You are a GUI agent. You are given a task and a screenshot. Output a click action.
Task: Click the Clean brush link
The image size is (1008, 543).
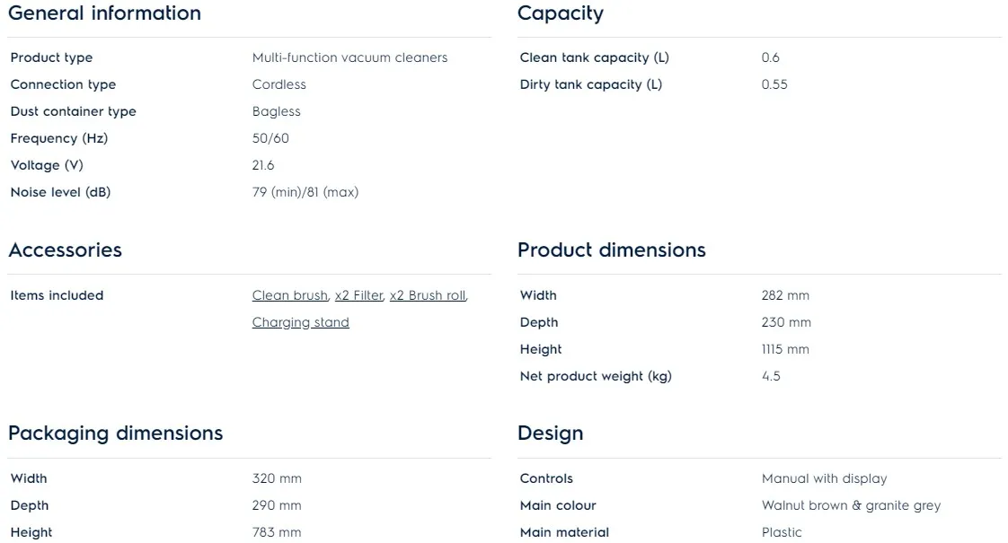(289, 295)
